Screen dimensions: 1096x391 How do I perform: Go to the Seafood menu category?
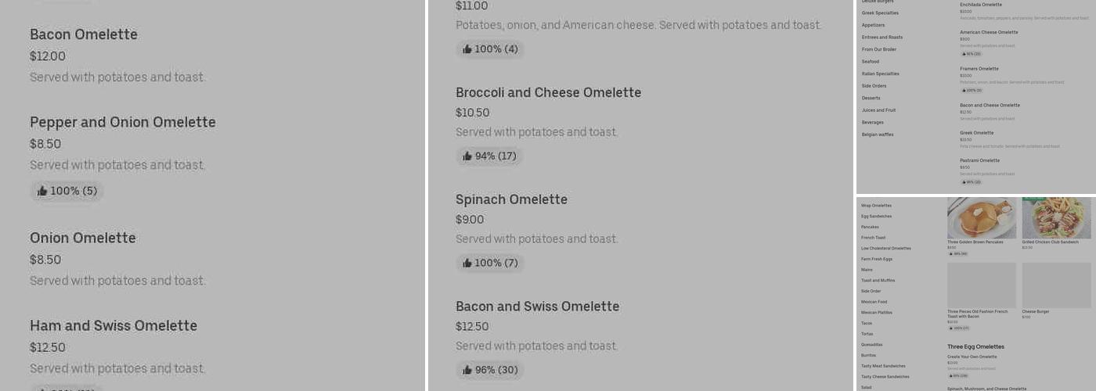coord(871,62)
